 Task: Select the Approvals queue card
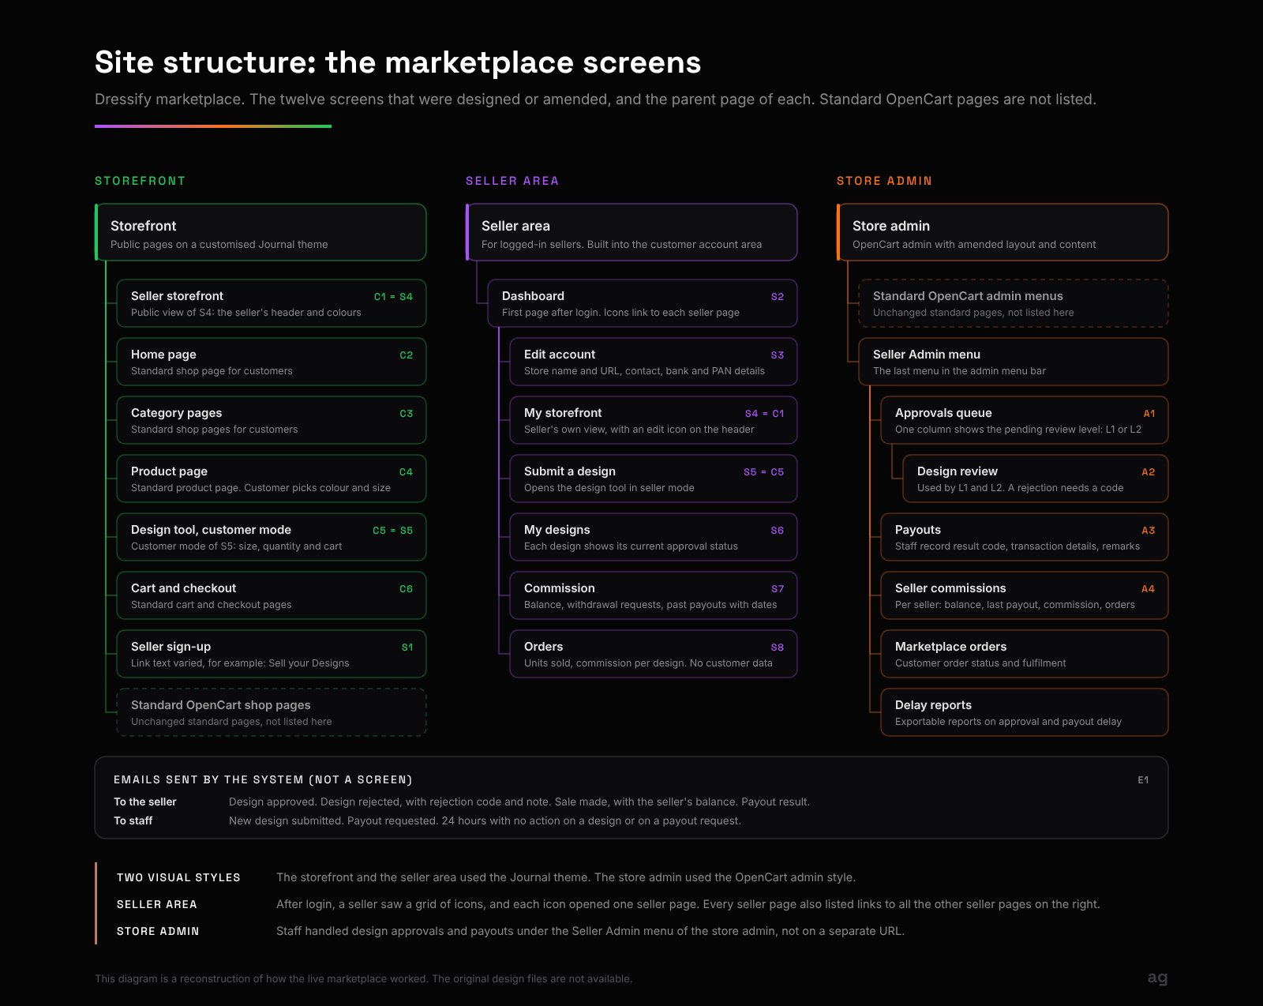[x=1025, y=420]
